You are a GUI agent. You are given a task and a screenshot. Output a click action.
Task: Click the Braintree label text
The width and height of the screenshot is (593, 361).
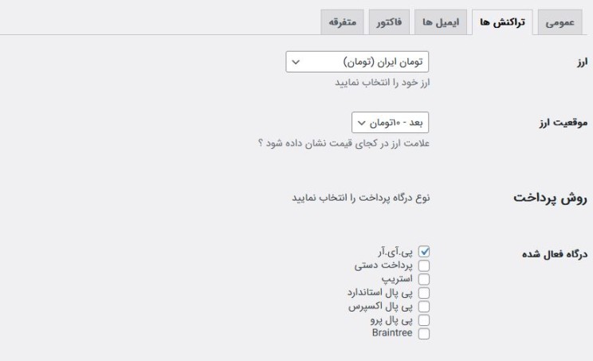tap(392, 332)
